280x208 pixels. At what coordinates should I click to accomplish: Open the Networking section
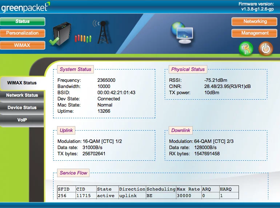coord(255,21)
